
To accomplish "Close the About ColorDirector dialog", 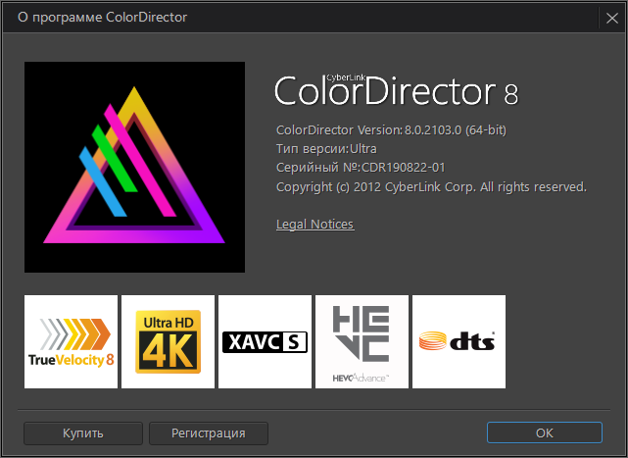I will click(610, 17).
